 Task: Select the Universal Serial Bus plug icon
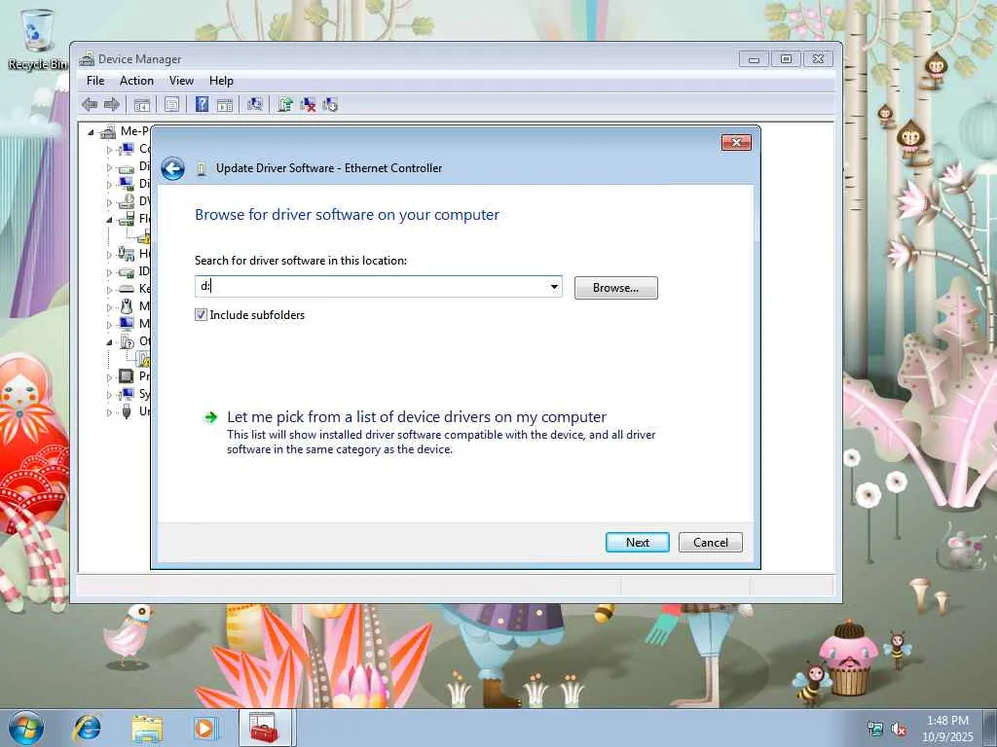pos(127,411)
